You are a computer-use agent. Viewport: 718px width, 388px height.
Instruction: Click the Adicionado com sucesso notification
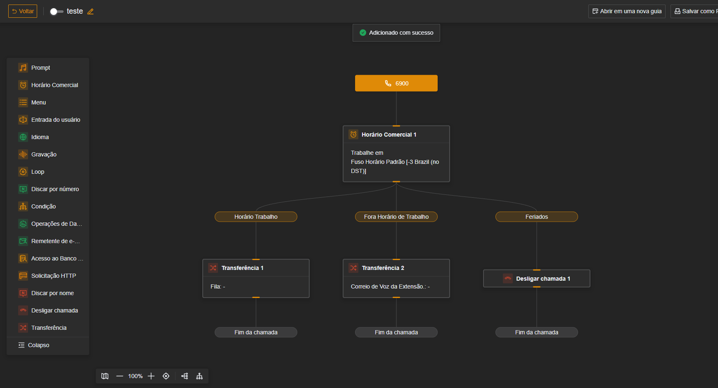[396, 33]
